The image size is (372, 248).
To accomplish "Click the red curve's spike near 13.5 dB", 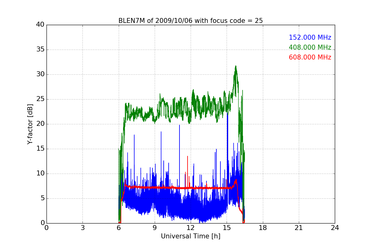I will pos(187,157).
